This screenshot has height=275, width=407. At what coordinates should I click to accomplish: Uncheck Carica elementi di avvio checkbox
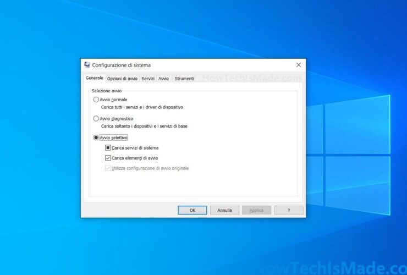click(108, 158)
